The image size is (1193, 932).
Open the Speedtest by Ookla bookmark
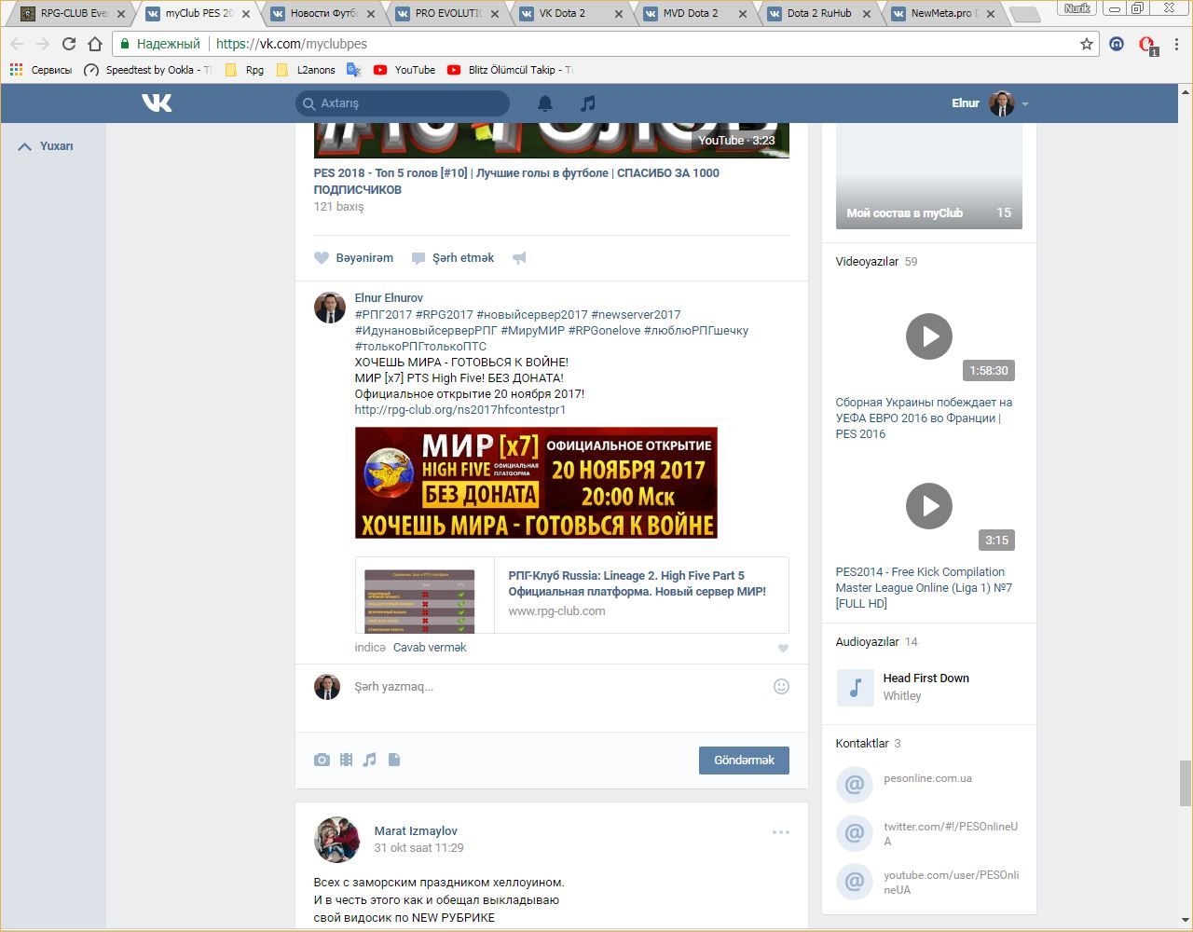[x=147, y=70]
